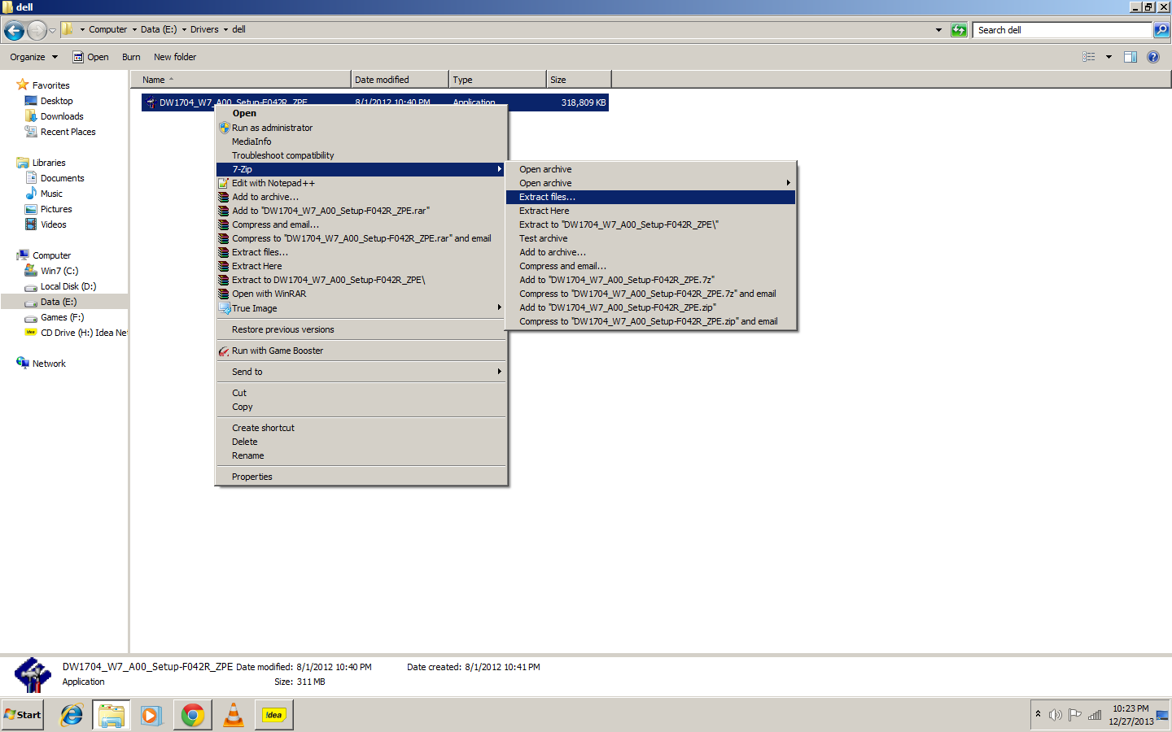This screenshot has width=1172, height=732.
Task: Click the Action Center flag tray icon
Action: pyautogui.click(x=1075, y=715)
